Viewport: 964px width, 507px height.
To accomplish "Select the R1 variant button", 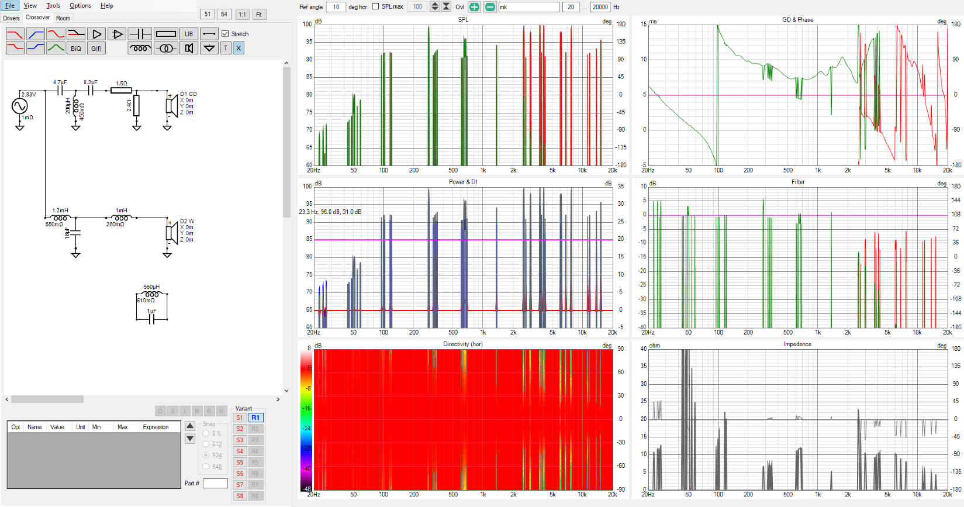I will (x=255, y=418).
